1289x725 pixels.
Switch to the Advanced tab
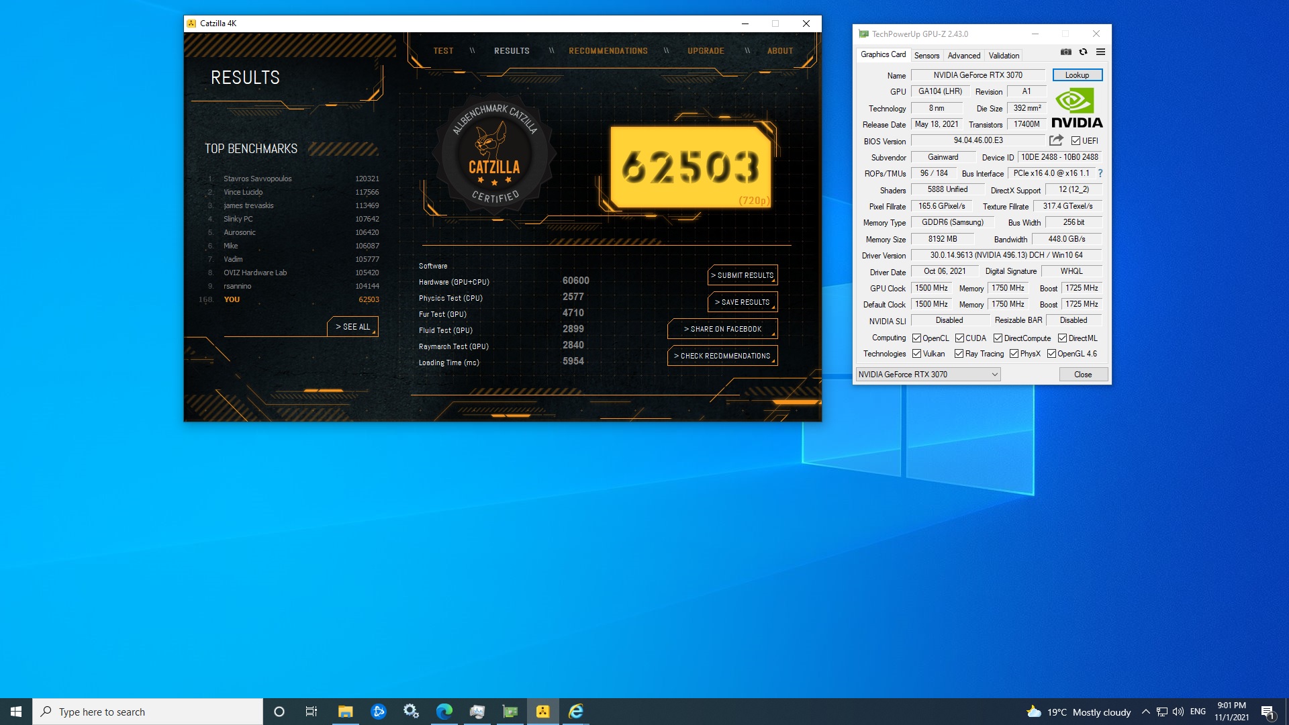click(x=964, y=56)
